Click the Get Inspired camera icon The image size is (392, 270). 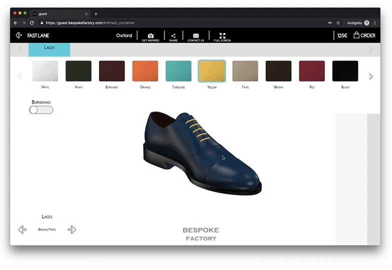[x=150, y=36]
